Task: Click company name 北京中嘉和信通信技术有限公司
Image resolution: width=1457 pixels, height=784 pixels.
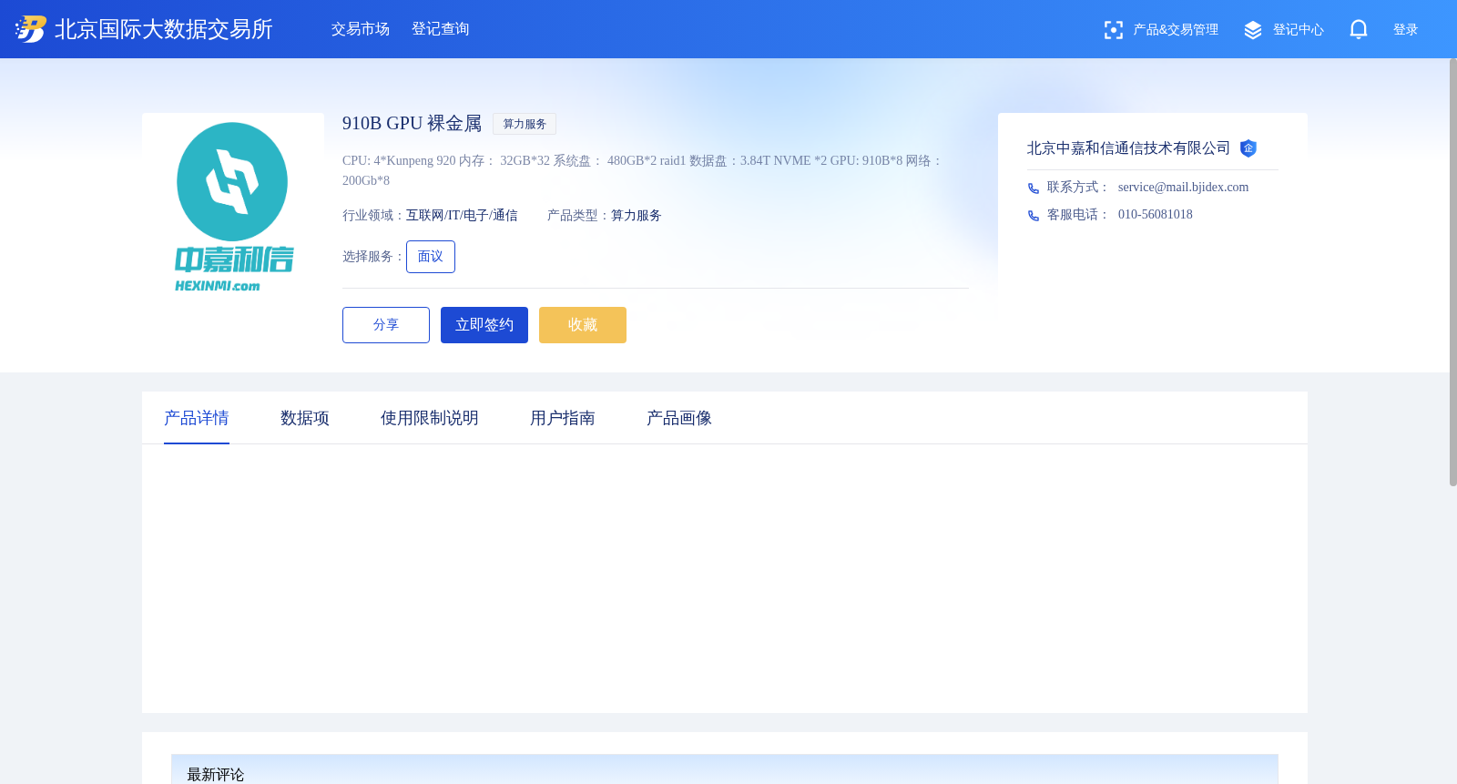Action: pos(1128,148)
